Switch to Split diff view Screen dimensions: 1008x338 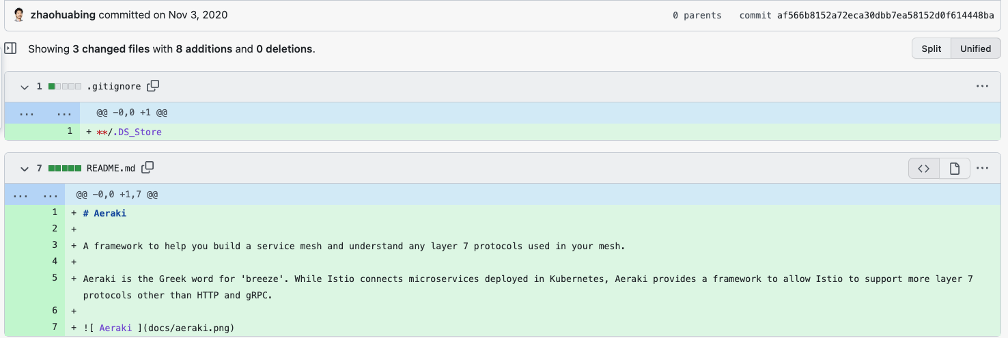pyautogui.click(x=931, y=48)
